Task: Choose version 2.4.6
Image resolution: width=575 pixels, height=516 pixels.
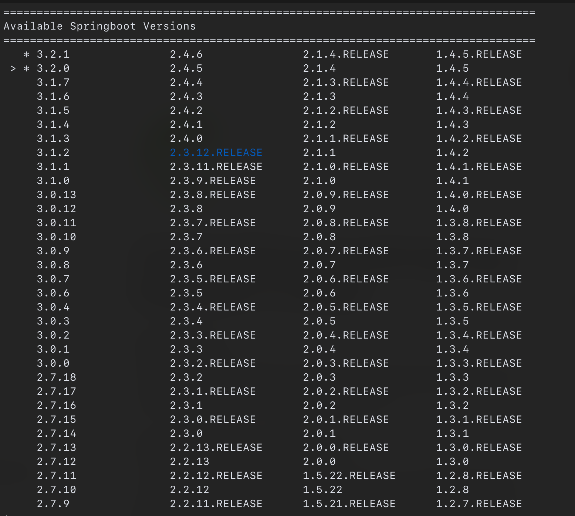Action: point(186,54)
